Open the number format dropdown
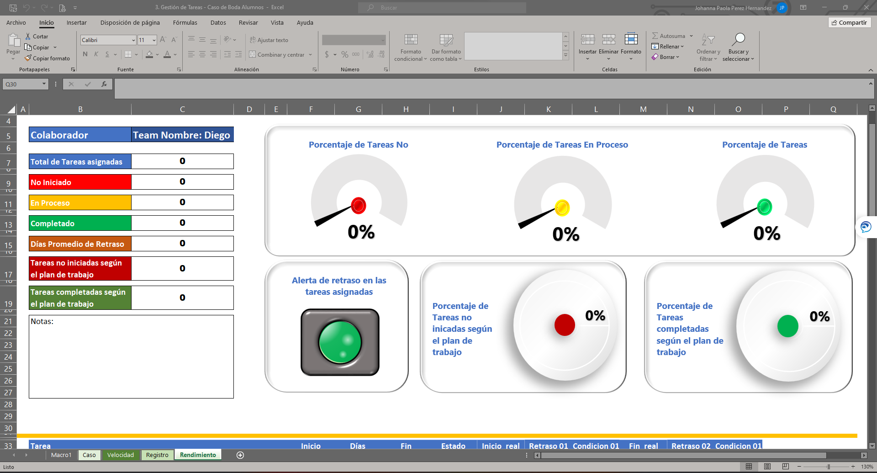 tap(382, 40)
